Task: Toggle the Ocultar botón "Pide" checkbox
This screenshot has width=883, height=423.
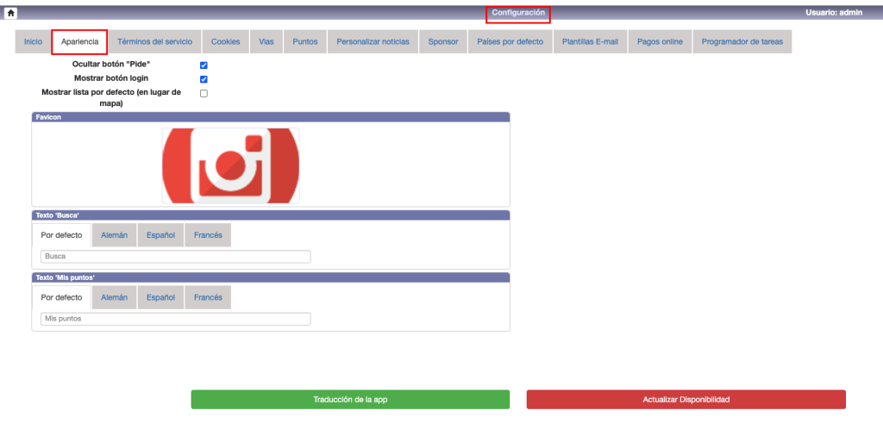Action: pyautogui.click(x=204, y=65)
